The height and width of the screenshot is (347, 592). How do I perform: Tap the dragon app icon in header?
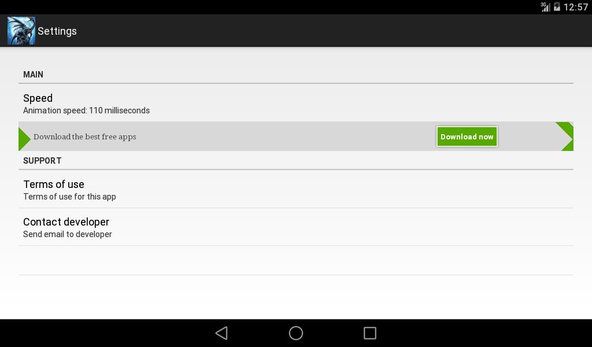click(21, 31)
